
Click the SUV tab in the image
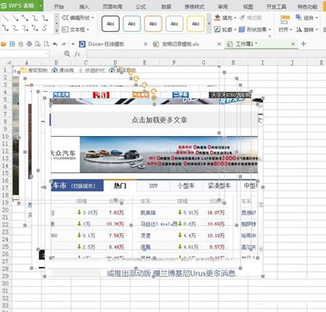point(154,185)
